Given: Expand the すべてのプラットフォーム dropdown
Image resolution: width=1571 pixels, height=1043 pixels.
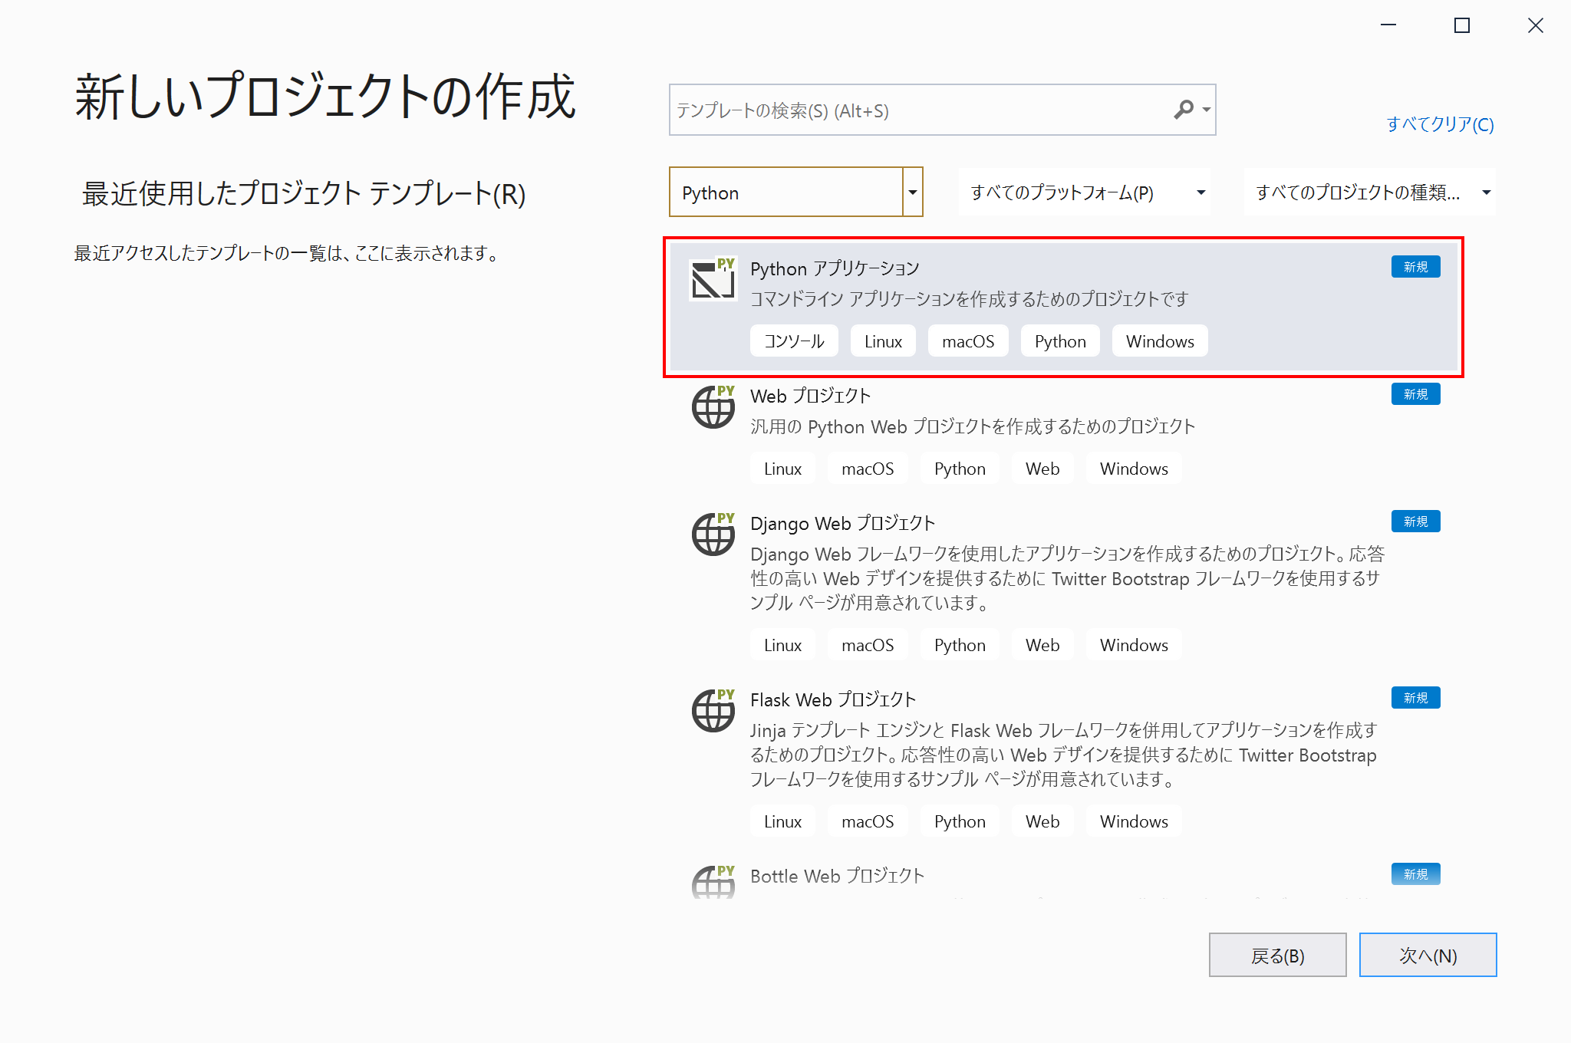Looking at the screenshot, I should (1084, 192).
